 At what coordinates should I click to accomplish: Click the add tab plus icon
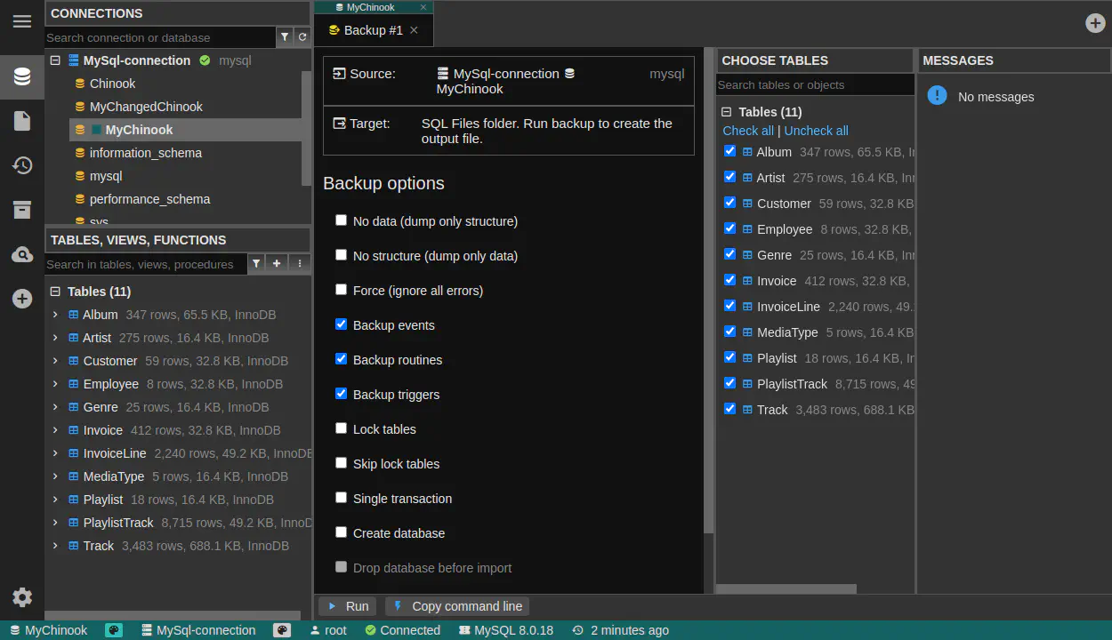pyautogui.click(x=1095, y=23)
